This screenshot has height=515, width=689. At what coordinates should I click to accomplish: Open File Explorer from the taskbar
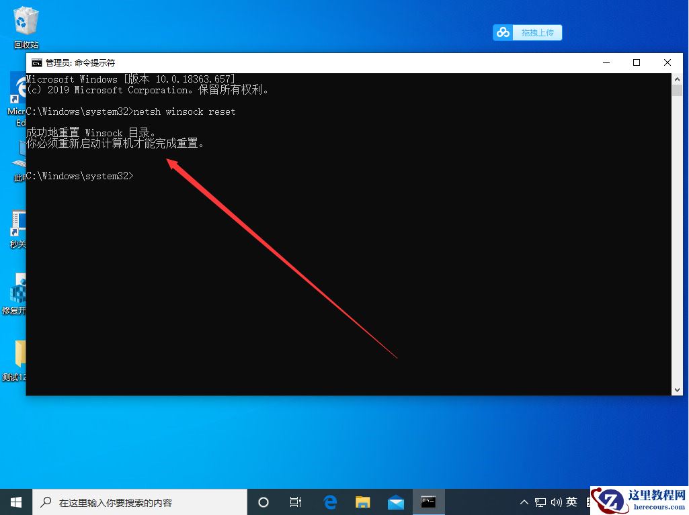362,502
